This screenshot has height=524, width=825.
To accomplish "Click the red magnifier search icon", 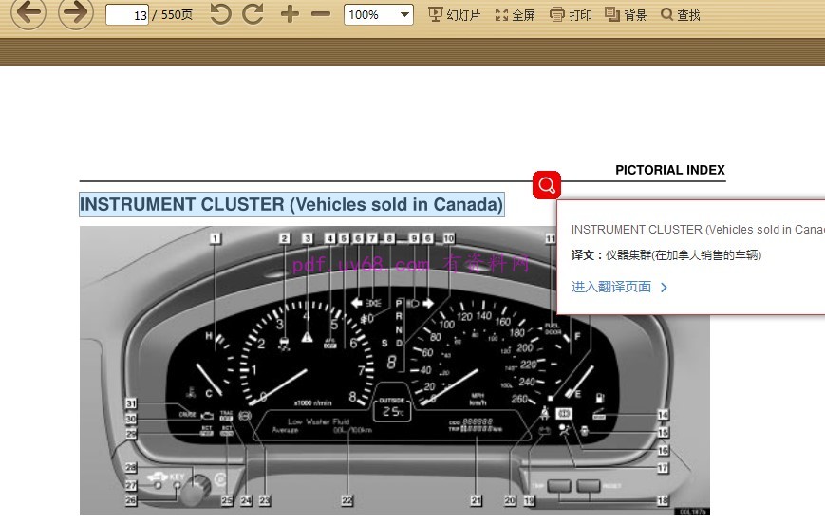I will click(547, 184).
